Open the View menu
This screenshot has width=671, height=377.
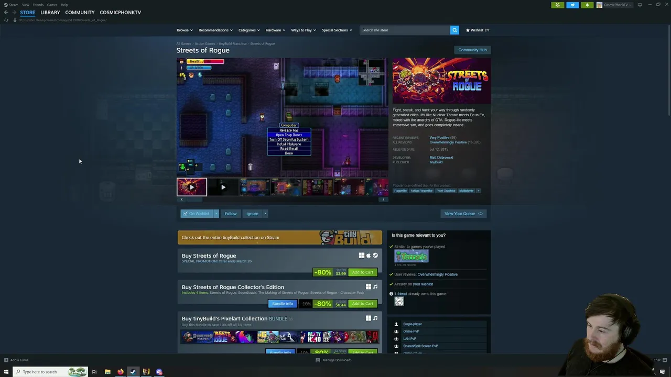point(25,5)
